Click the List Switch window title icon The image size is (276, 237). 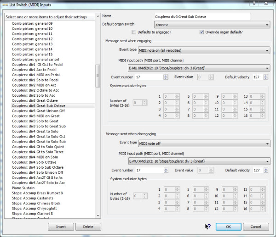(x=5, y=4)
